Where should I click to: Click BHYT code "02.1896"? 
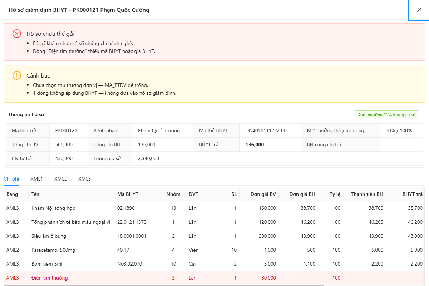click(x=126, y=208)
